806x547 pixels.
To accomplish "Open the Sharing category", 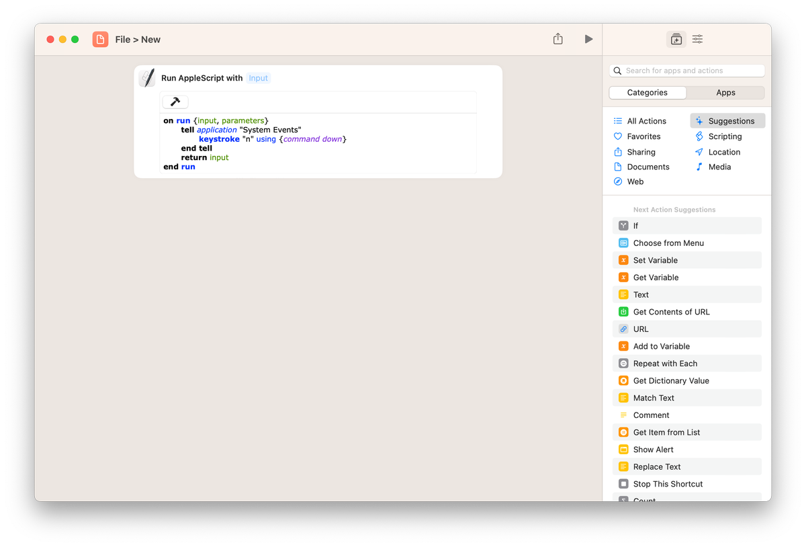I will click(x=634, y=152).
